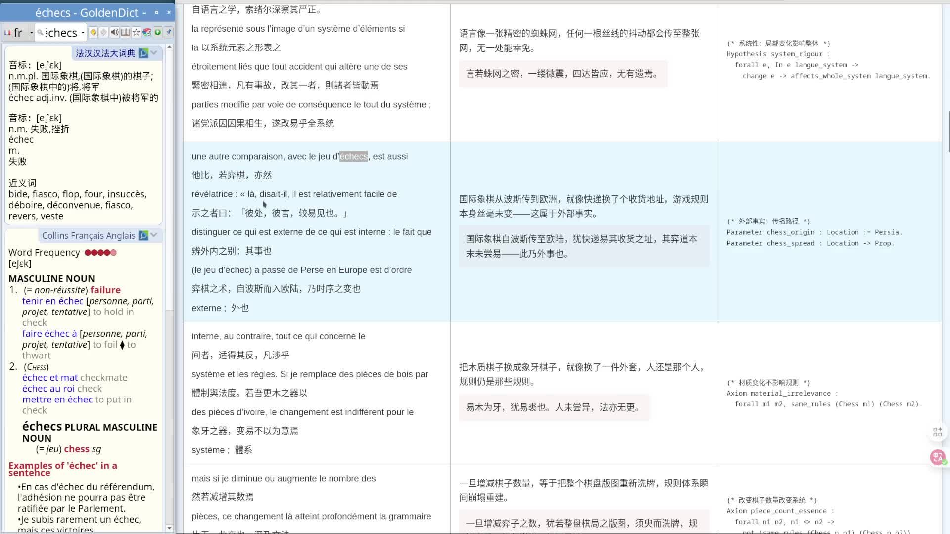The height and width of the screenshot is (534, 950).
Task: Open the 'échec et mat' phrase link
Action: coord(50,377)
